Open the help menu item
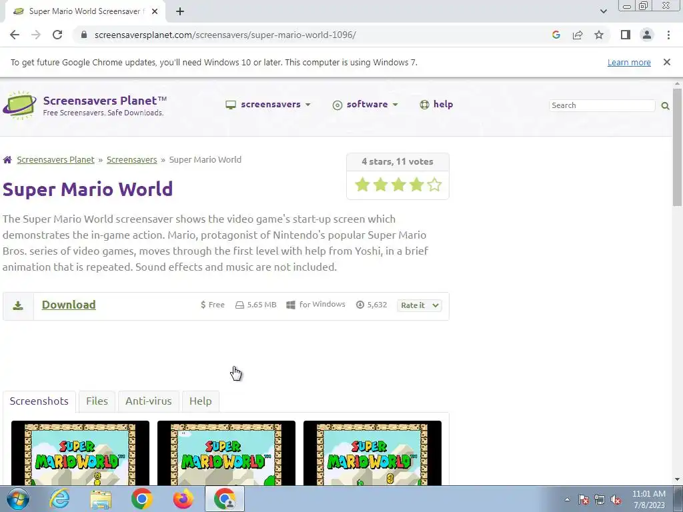Screen dimensions: 683x512 click(436, 105)
